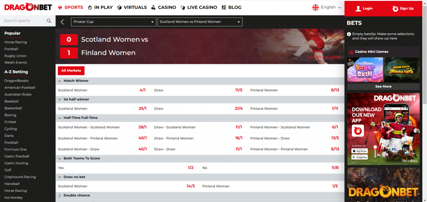
Task: Open the Virtuals section
Action: tap(132, 8)
